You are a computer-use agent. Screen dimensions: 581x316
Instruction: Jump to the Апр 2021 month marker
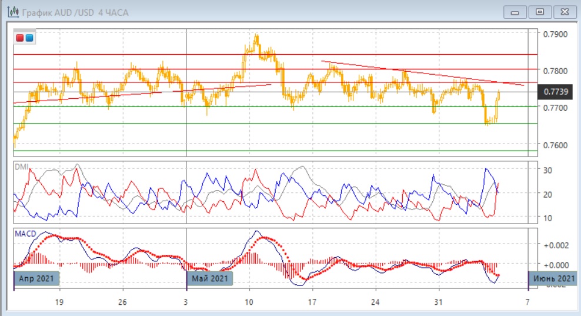[x=36, y=278]
